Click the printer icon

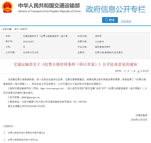click(138, 71)
